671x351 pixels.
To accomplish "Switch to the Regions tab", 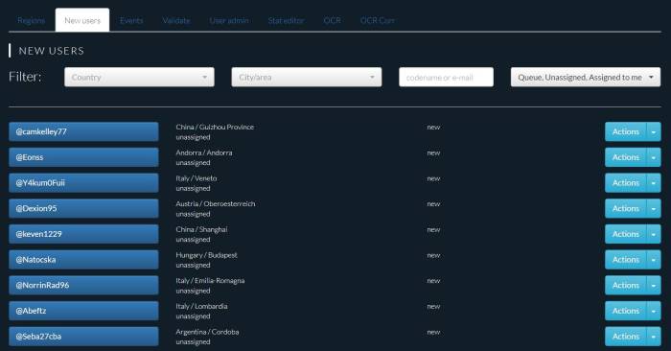I will coord(32,20).
